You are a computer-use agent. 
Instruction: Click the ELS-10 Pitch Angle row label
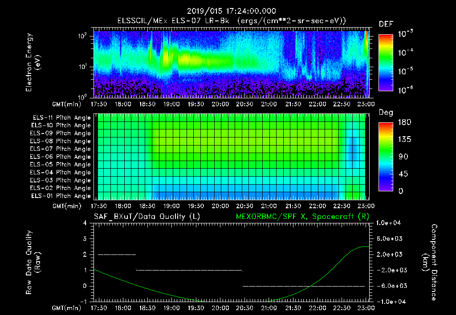pos(61,125)
